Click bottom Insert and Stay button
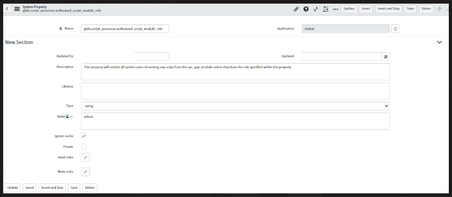This screenshot has width=452, height=197. pyautogui.click(x=52, y=188)
